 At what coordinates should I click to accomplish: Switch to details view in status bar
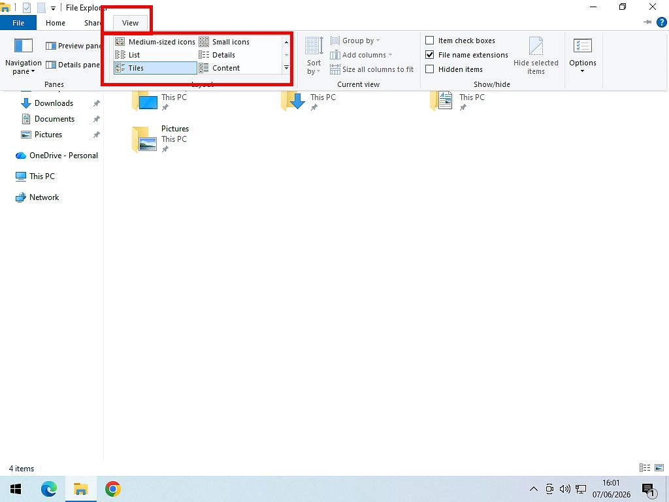point(645,468)
